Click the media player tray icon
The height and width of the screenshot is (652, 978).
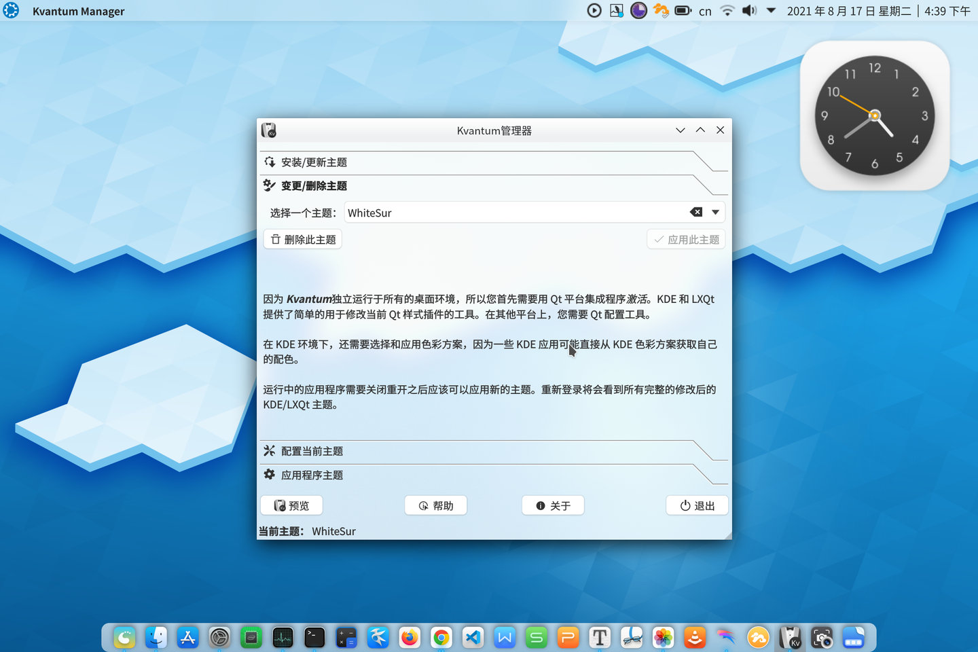[594, 10]
